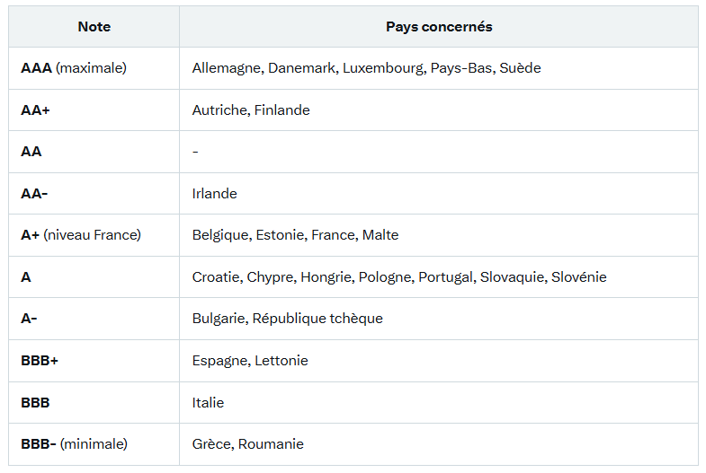The image size is (706, 473).
Task: Select the A- rating cell
Action: point(94,319)
